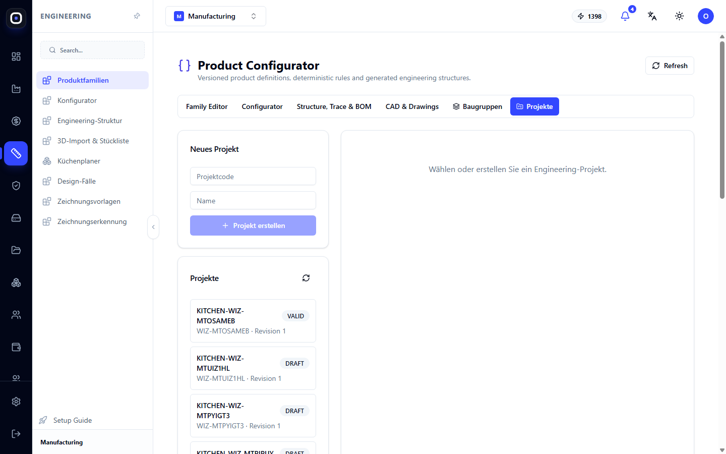Select project KITCHEN-WIZ-MTPYIGT3
Screen dimensions: 726x454
[x=253, y=416]
